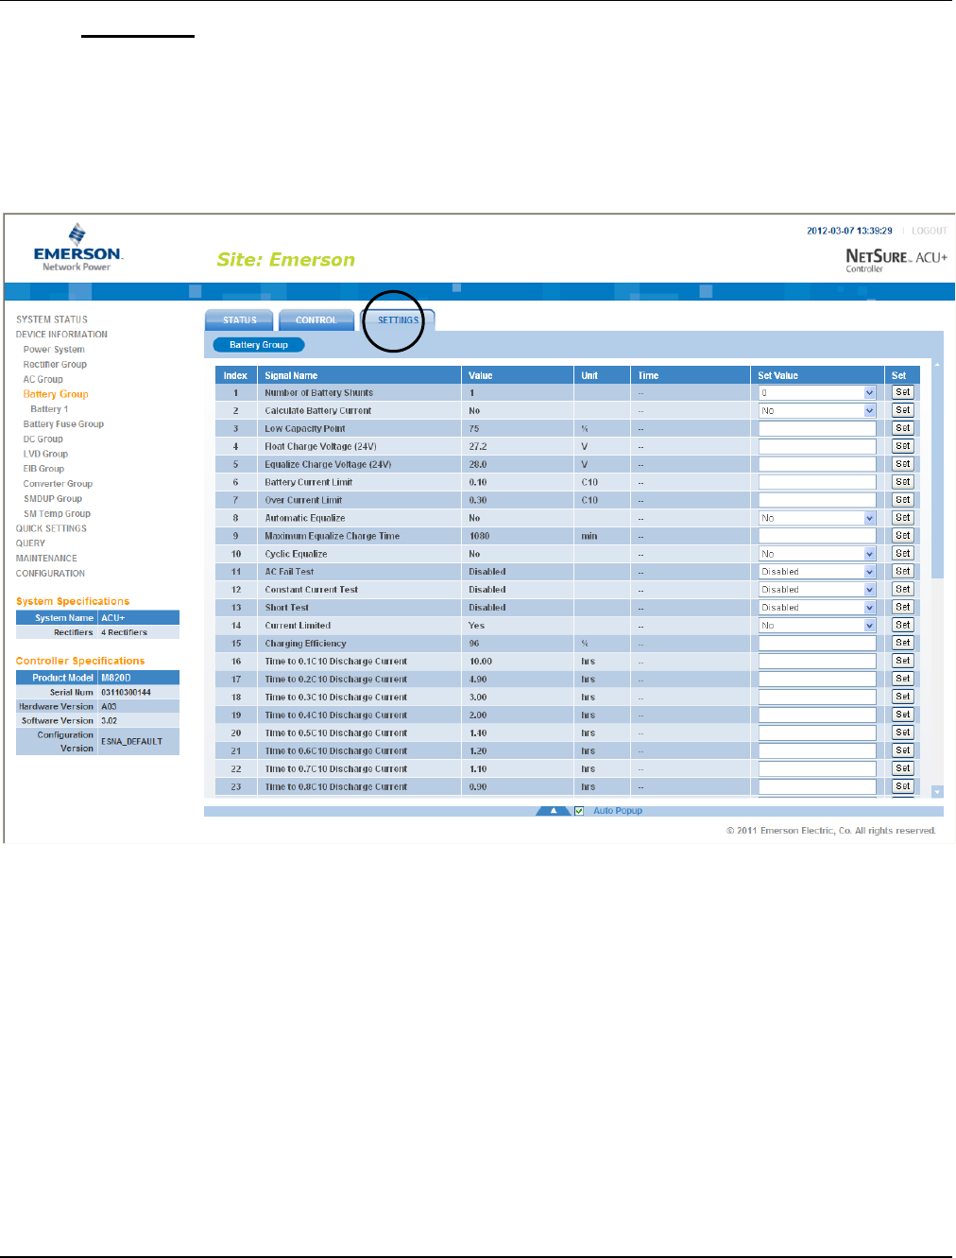Select DC Group in device tree
This screenshot has height=1258, width=956.
click(x=43, y=439)
